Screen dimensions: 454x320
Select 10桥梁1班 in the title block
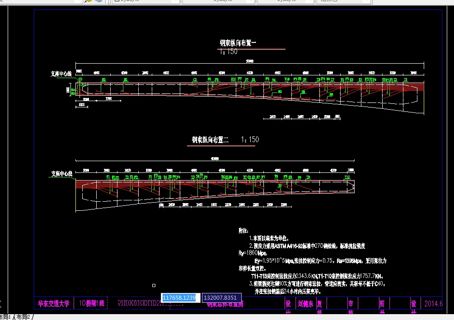pos(92,303)
